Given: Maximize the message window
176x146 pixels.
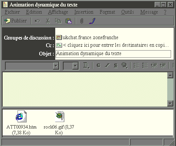Looking at the screenshot, I should [163, 5].
